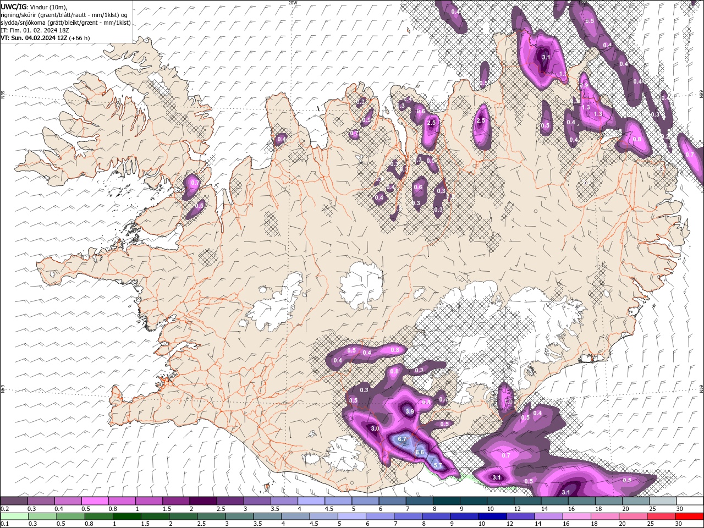Click the '4.5' label in the upper legend row
The image size is (704, 528).
pos(329,509)
